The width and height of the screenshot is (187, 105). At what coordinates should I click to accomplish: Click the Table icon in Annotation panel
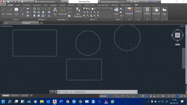point(69,15)
